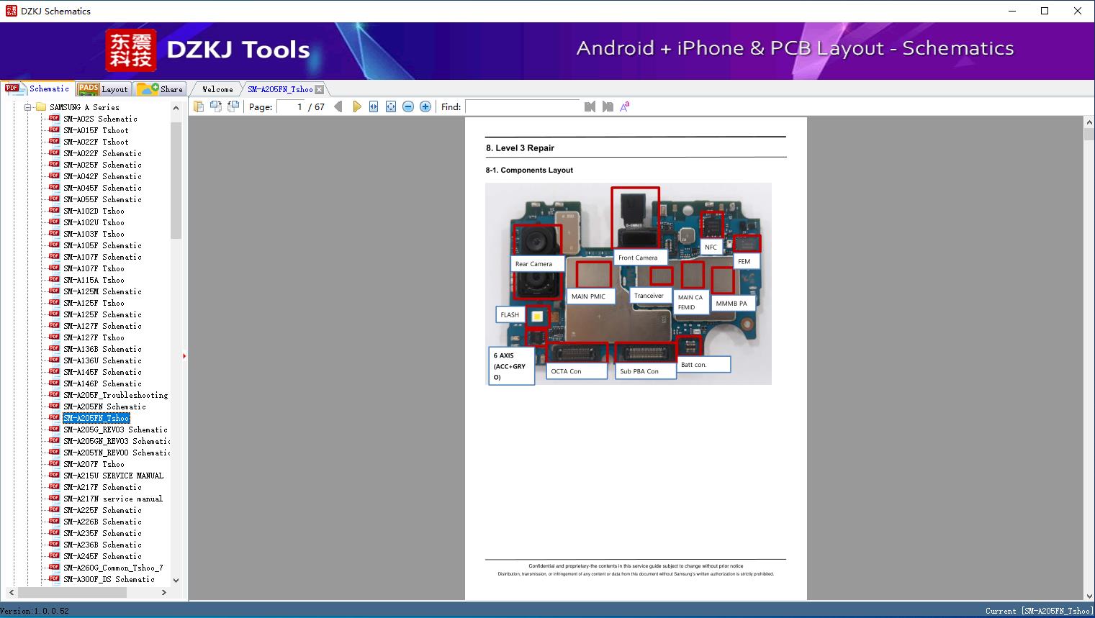Image resolution: width=1095 pixels, height=618 pixels.
Task: Click tree panel scroll up arrow
Action: coord(176,108)
